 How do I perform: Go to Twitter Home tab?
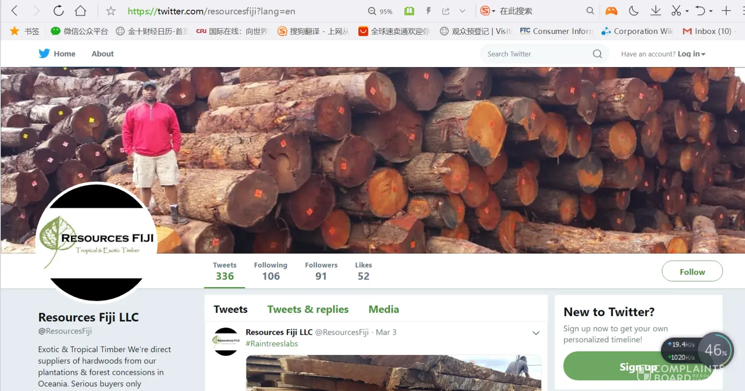tap(65, 54)
